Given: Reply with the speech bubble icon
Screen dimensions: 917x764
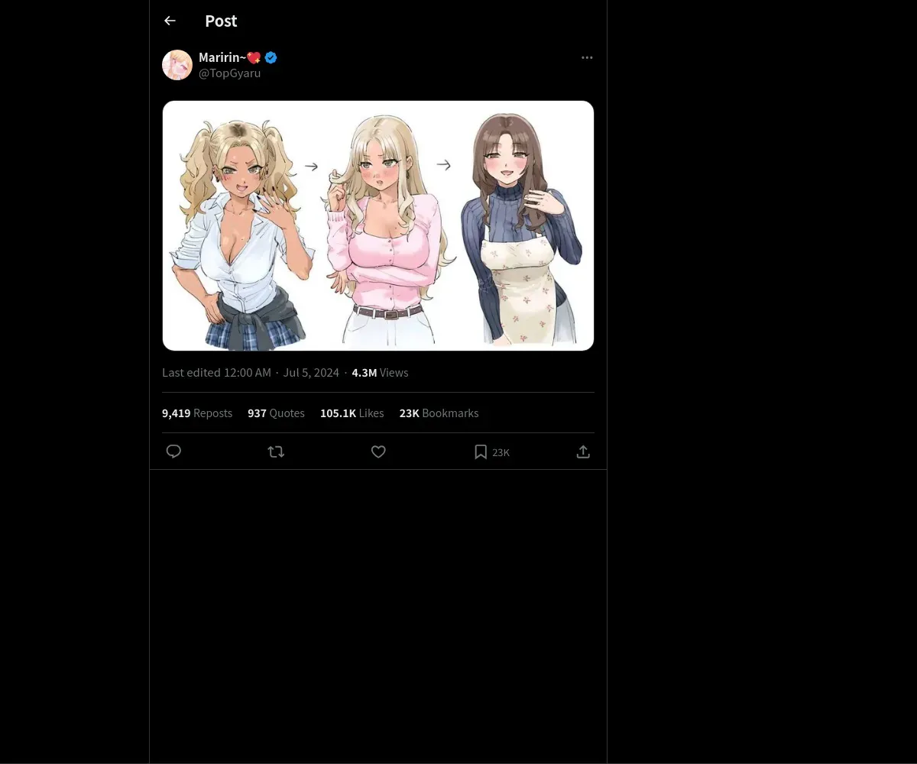Looking at the screenshot, I should (x=173, y=452).
